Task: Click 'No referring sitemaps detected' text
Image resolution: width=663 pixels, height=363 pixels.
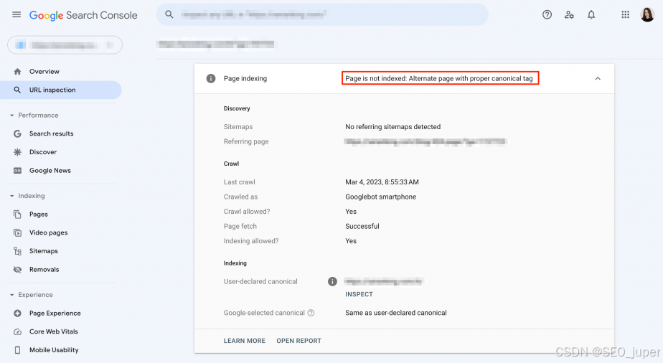Action: (x=392, y=127)
